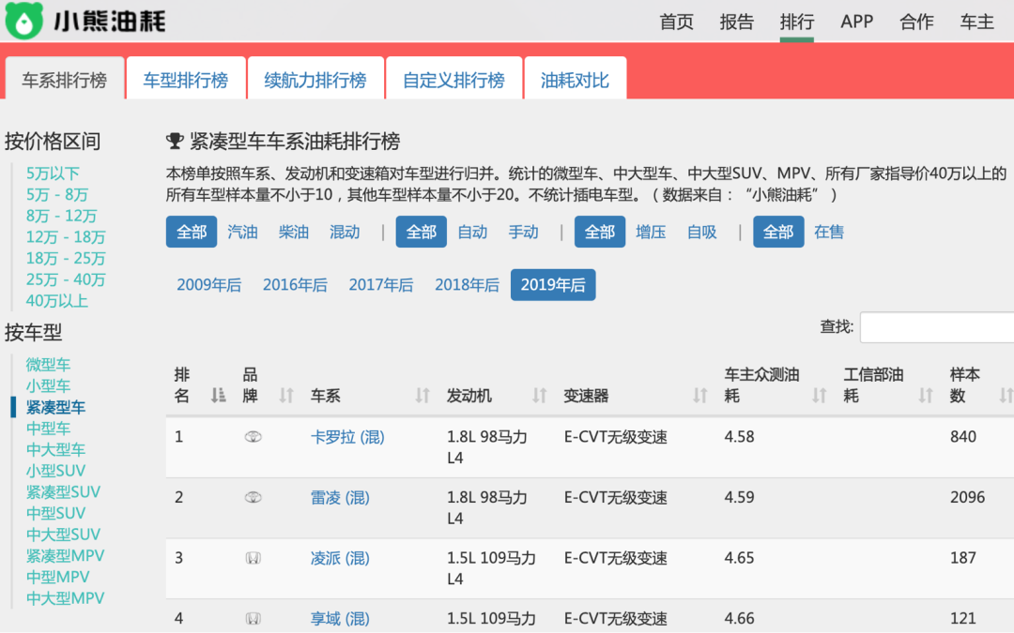1014x633 pixels.
Task: Select 中型车 vehicle type
Action: [48, 429]
